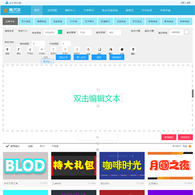Screen dimensions: 195x195
Task: Click the blue 添加文字 button
Action: (63, 57)
